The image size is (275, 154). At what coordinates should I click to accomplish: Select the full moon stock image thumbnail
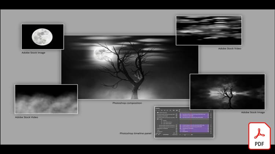coord(43,37)
